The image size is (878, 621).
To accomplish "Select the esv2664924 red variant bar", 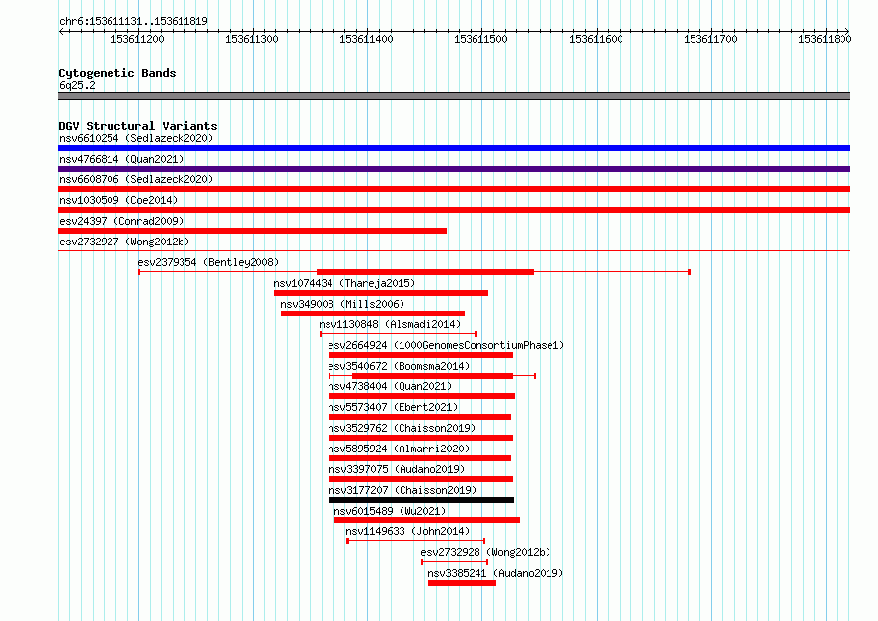I will [420, 355].
